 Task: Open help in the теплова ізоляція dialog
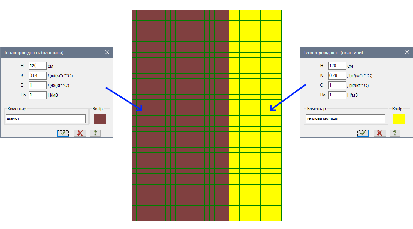(395, 133)
